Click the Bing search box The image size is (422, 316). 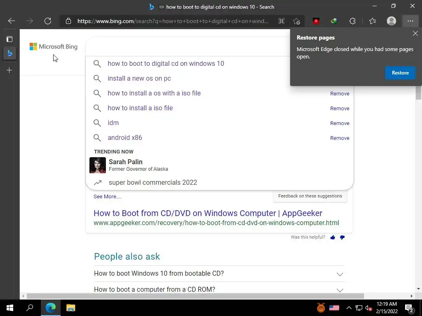point(188,46)
